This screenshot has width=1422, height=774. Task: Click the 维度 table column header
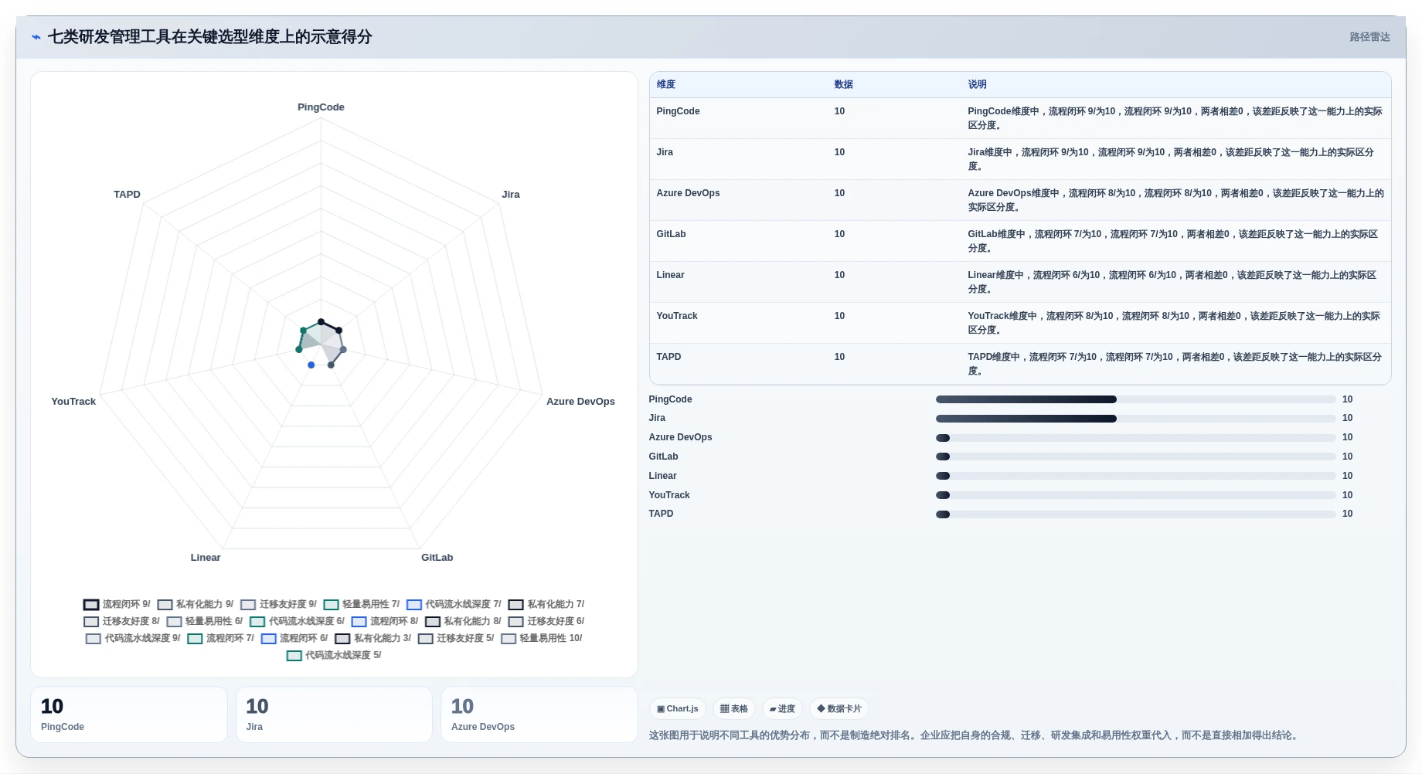(665, 84)
